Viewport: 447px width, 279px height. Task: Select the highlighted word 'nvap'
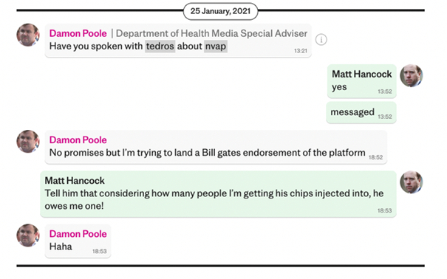tap(216, 46)
